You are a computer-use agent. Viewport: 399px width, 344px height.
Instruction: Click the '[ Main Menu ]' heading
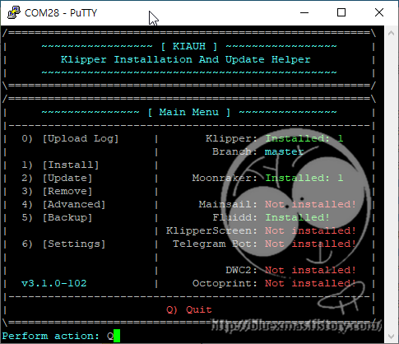tap(189, 112)
